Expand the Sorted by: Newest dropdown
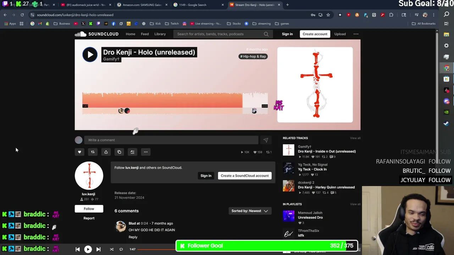Image resolution: width=454 pixels, height=255 pixels. pos(250,211)
